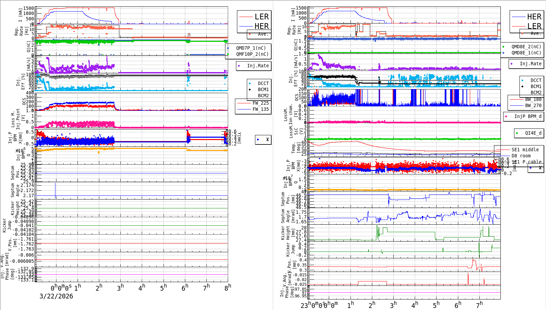The height and width of the screenshot is (310, 546).
Task: Select the BCM2 legend entry in the left plot
Action: [263, 96]
